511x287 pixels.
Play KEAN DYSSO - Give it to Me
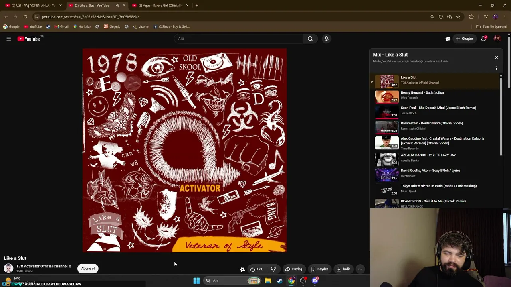(435, 203)
